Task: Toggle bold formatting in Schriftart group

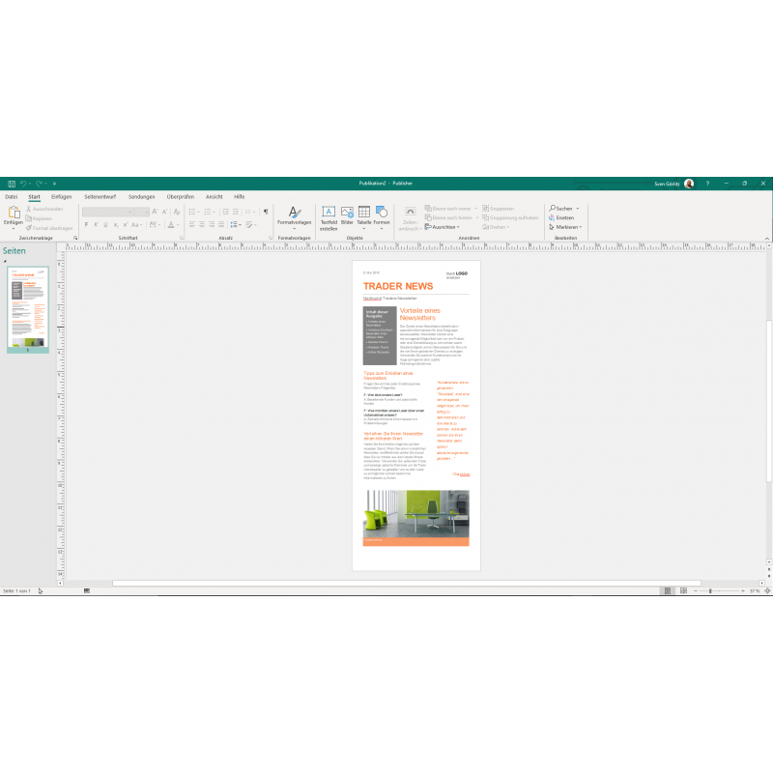Action: click(86, 224)
